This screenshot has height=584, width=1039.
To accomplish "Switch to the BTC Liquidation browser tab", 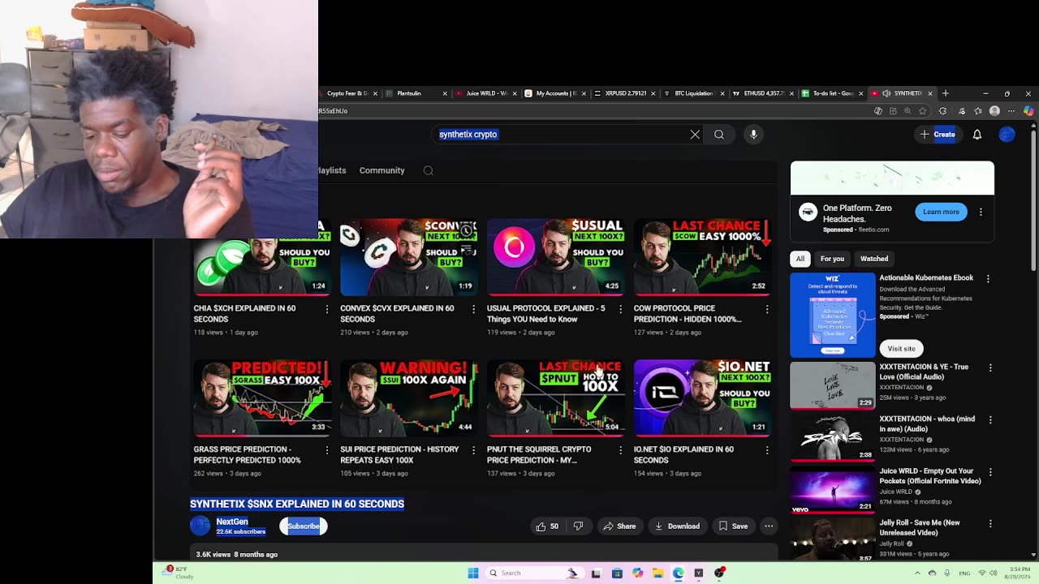I will [695, 93].
